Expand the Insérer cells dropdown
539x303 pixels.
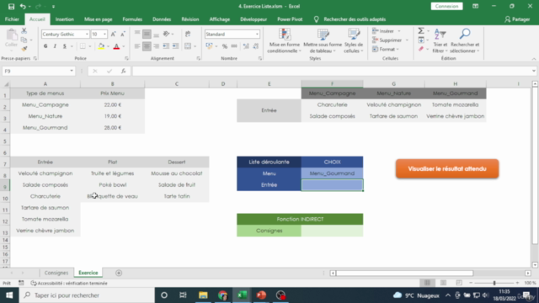(399, 31)
